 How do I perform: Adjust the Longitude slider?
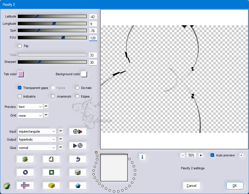(x=52, y=24)
